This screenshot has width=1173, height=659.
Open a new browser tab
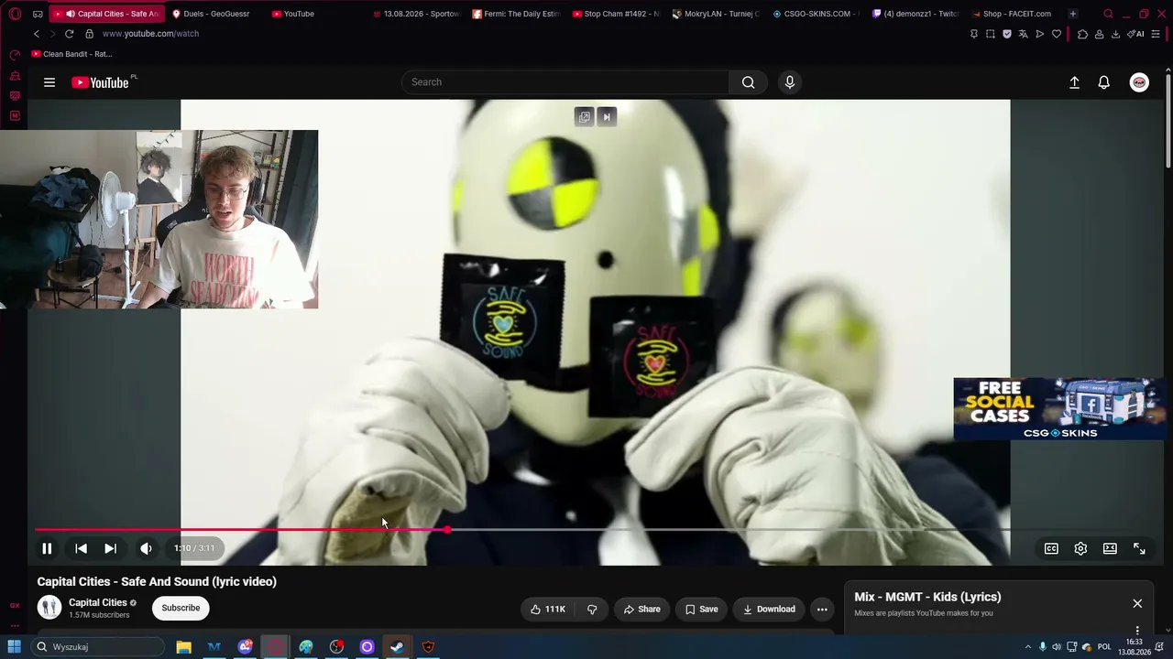coord(1072,14)
